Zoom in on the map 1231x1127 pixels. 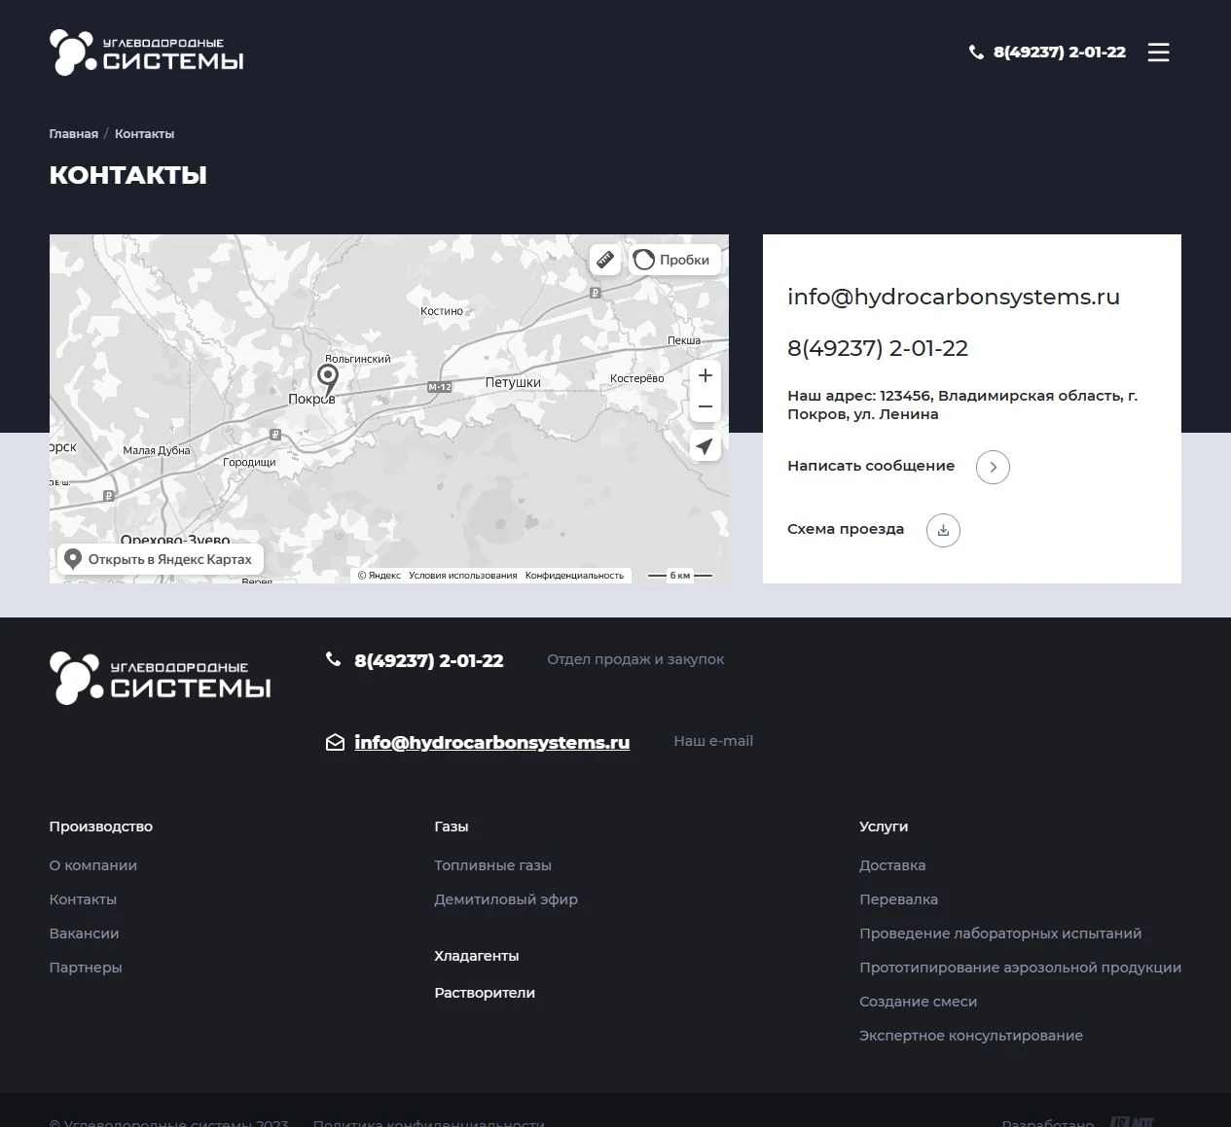coord(706,375)
